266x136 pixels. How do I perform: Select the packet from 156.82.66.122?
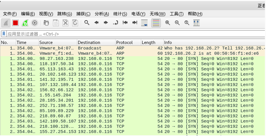coord(133,90)
